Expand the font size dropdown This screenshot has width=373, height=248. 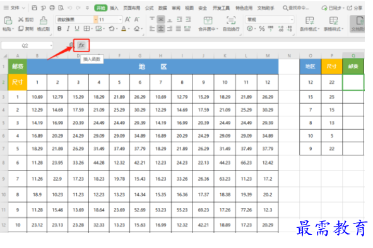coord(120,20)
